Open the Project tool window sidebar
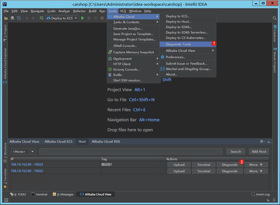Viewport: 280px width, 205px height. [5, 33]
